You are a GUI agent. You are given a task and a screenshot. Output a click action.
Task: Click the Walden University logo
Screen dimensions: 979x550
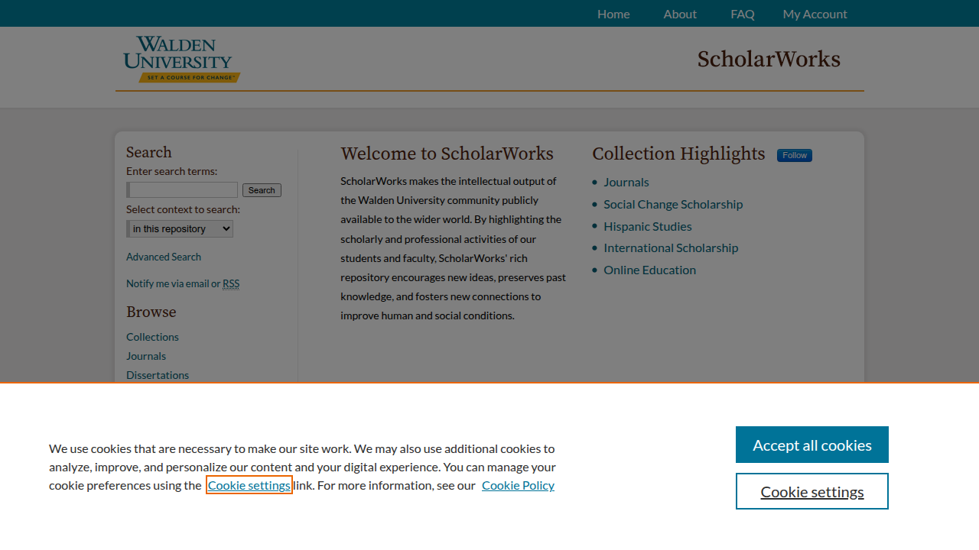182,59
